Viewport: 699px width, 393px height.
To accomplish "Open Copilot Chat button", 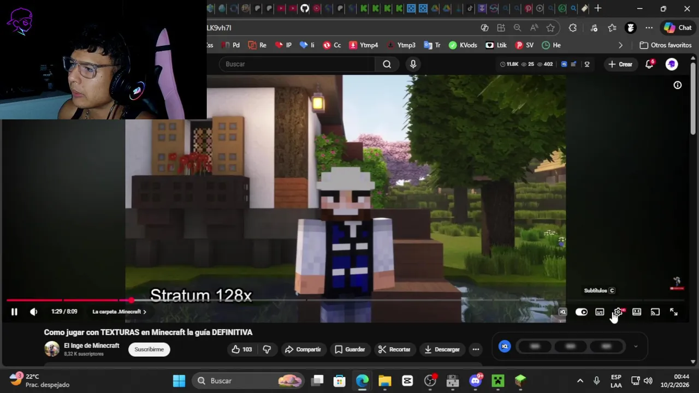I will click(x=678, y=28).
